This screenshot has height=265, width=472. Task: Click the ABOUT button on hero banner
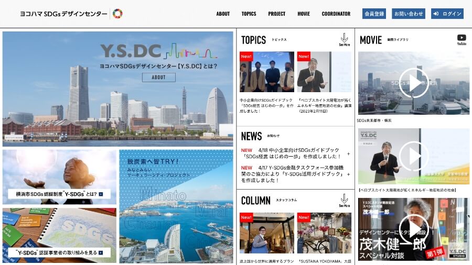tap(158, 77)
